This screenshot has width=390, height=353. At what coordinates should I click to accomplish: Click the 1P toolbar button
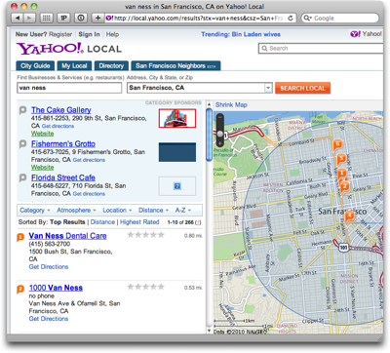click(x=63, y=18)
